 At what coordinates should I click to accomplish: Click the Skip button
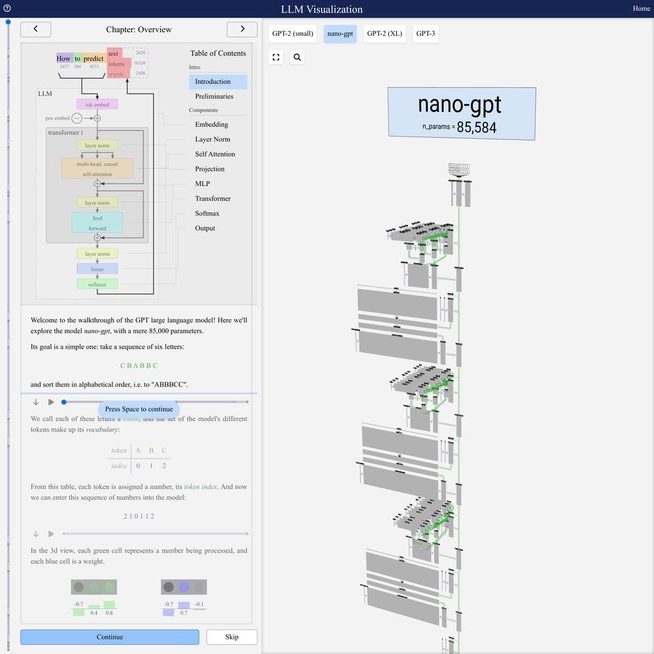tap(232, 637)
